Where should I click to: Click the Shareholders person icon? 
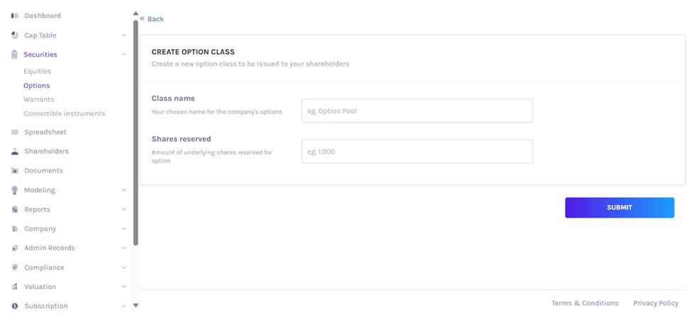click(x=15, y=151)
